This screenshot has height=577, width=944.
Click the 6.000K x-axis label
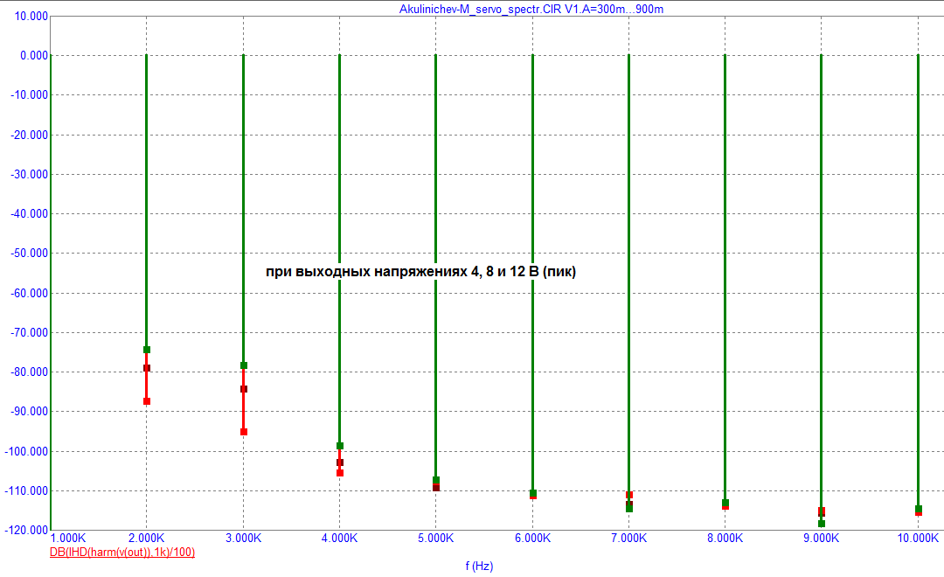533,538
